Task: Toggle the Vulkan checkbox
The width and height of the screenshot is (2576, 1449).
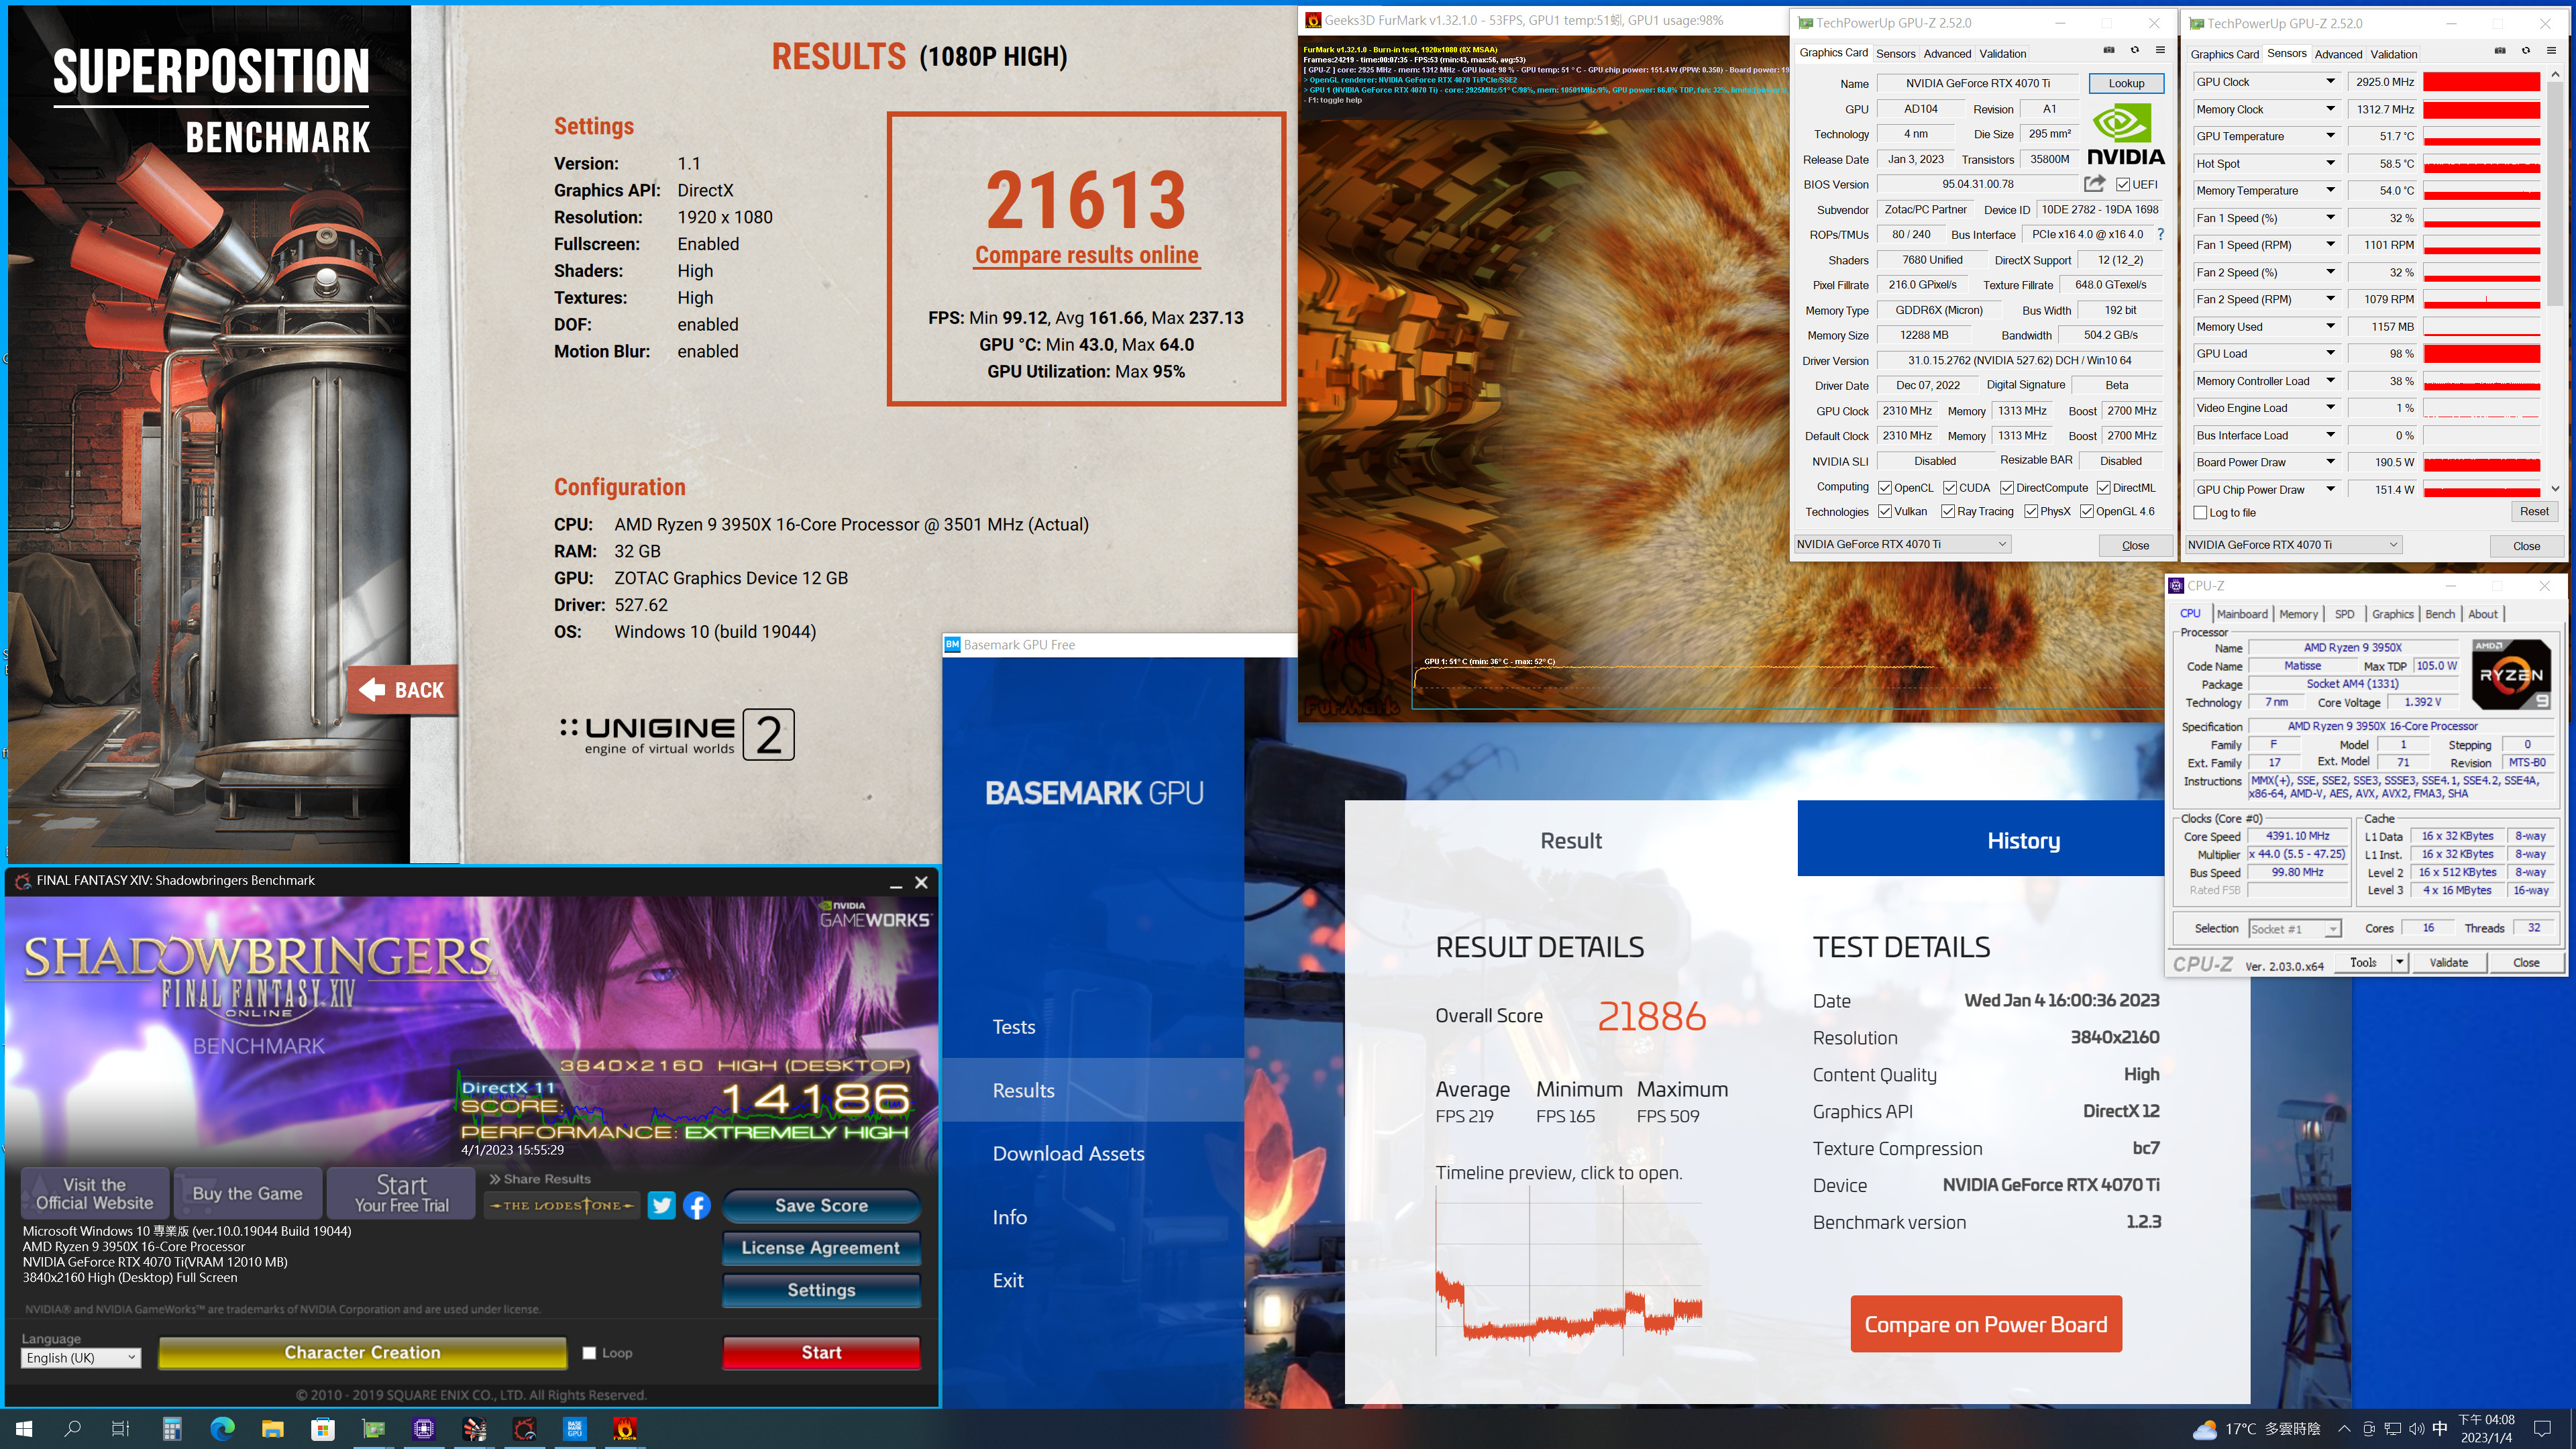Action: click(1884, 511)
